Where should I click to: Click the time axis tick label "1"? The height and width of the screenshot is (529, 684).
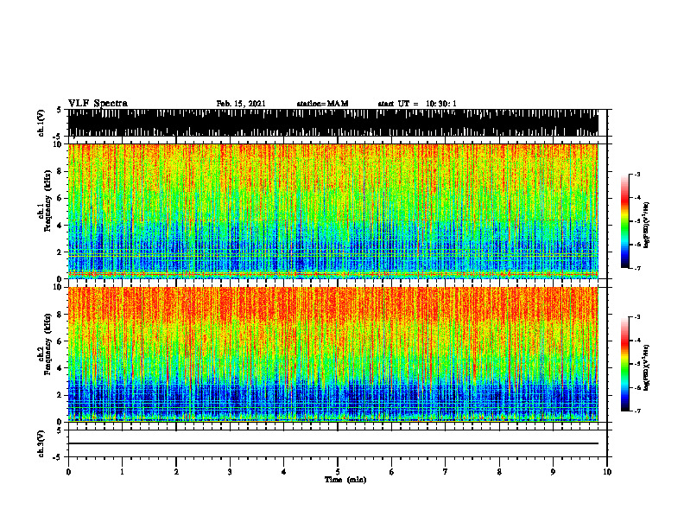pos(122,472)
